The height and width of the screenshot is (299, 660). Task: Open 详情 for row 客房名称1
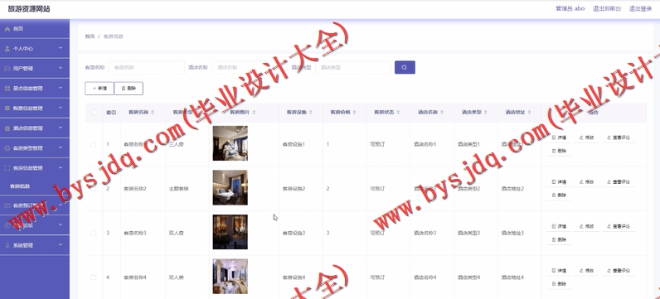tap(559, 137)
